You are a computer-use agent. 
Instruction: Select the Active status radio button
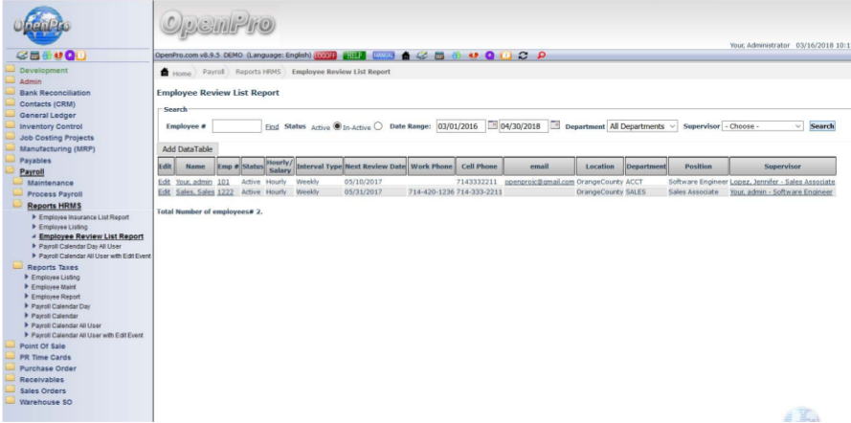point(337,125)
